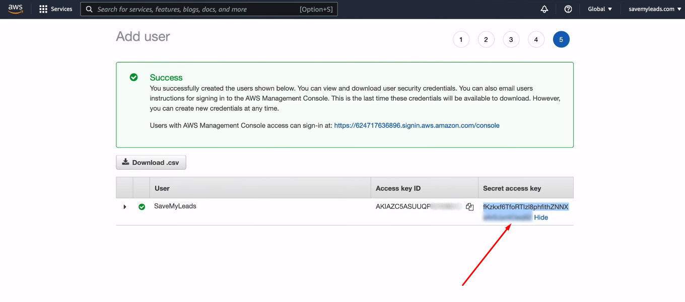Screen dimensions: 685x302
Task: Open the Services grid menu
Action: click(56, 9)
